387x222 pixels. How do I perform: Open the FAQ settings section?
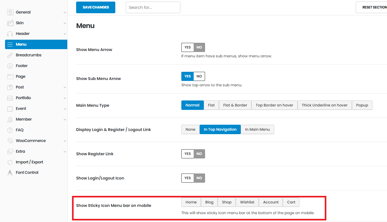click(36, 130)
